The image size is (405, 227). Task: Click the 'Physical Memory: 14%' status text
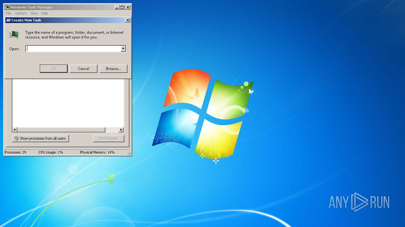point(97,152)
